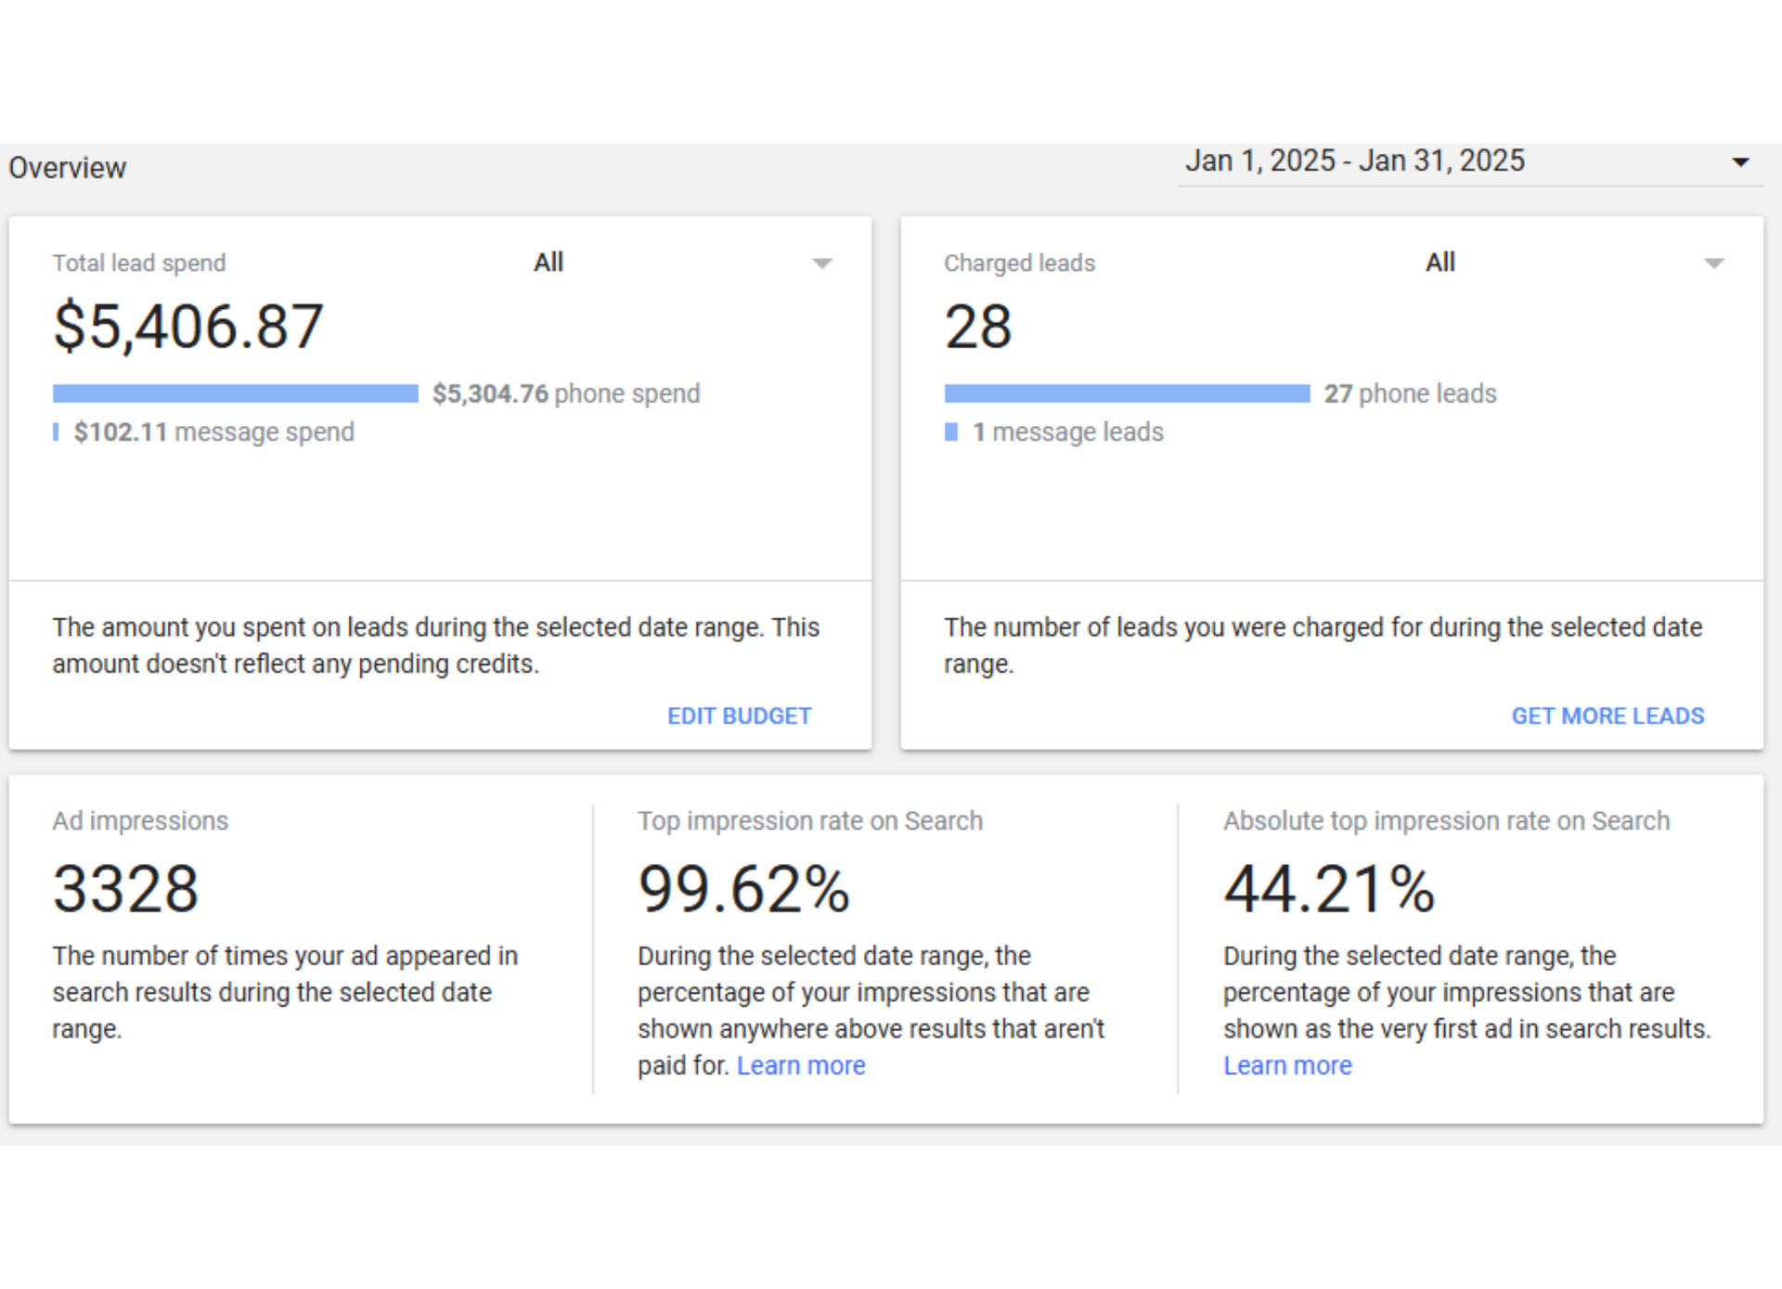Expand the All filter on Charged leads

(x=1712, y=263)
